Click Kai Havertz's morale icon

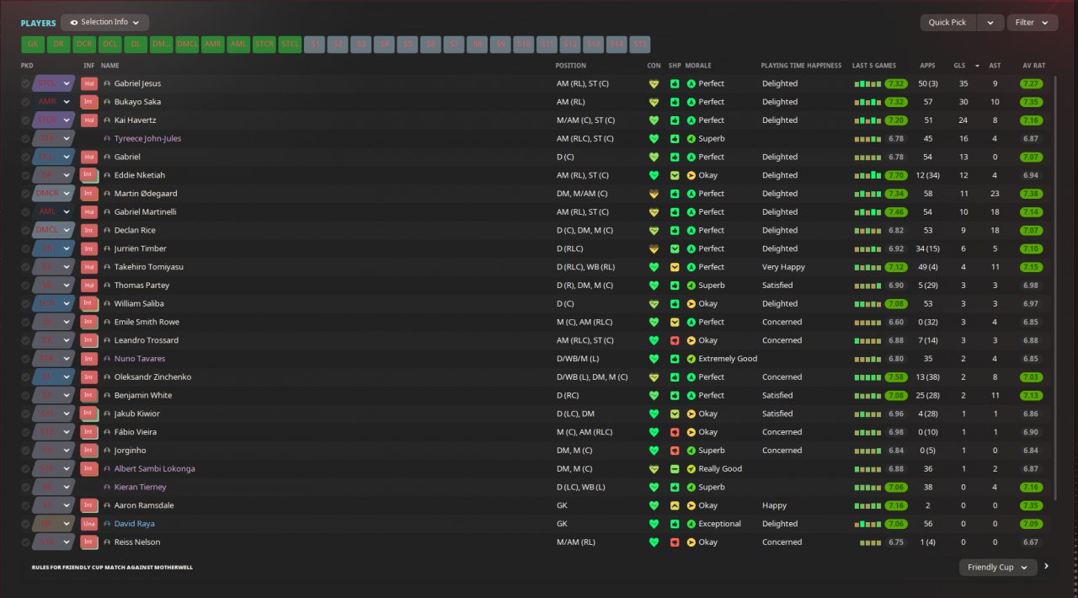point(691,120)
